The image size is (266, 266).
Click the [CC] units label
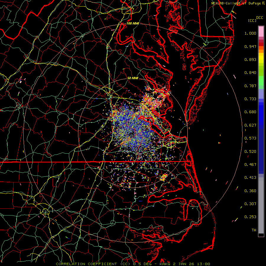(x=252, y=20)
